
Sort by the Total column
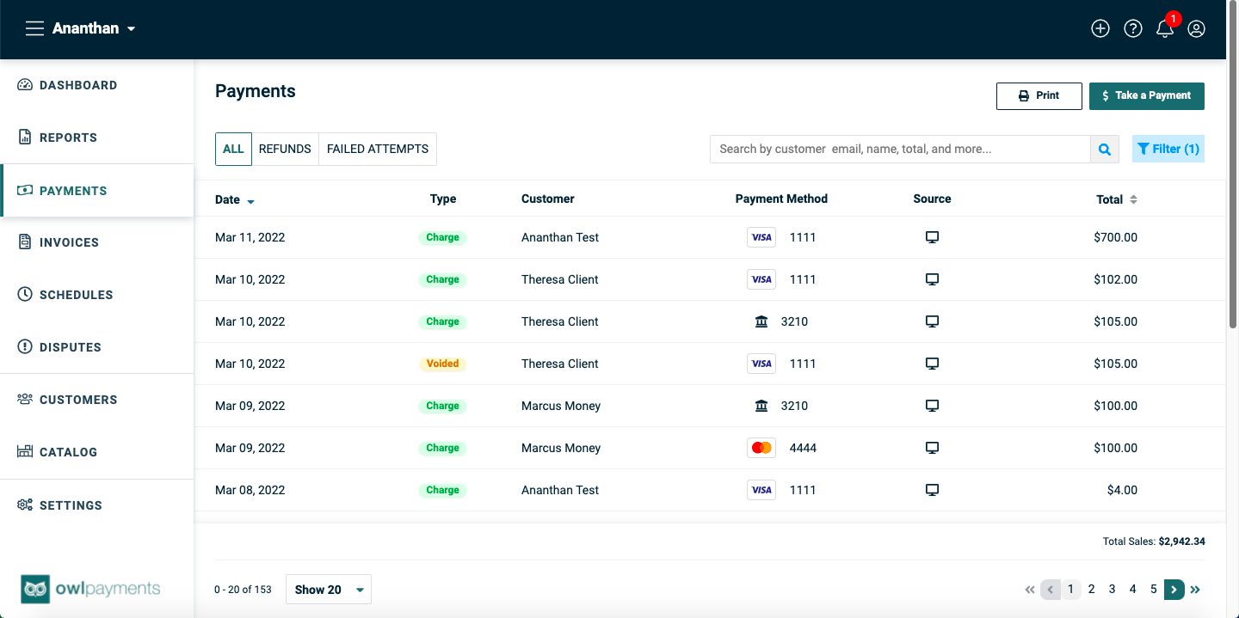pyautogui.click(x=1117, y=199)
